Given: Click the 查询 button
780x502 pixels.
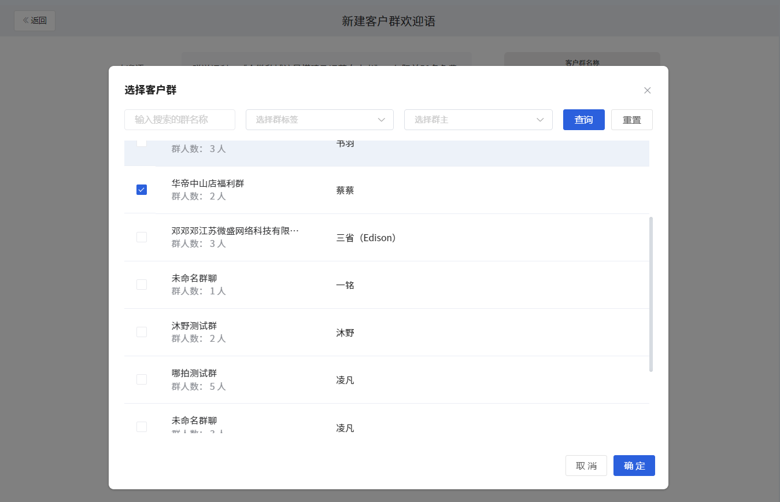Looking at the screenshot, I should click(x=584, y=120).
